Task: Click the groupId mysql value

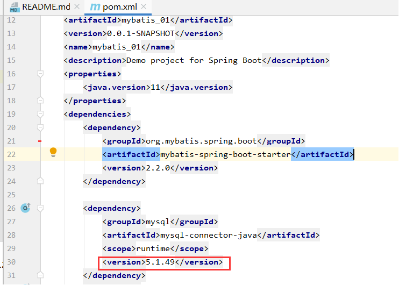Action: (x=158, y=222)
